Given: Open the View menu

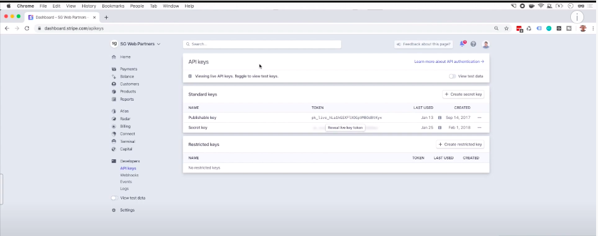Looking at the screenshot, I should 71,6.
